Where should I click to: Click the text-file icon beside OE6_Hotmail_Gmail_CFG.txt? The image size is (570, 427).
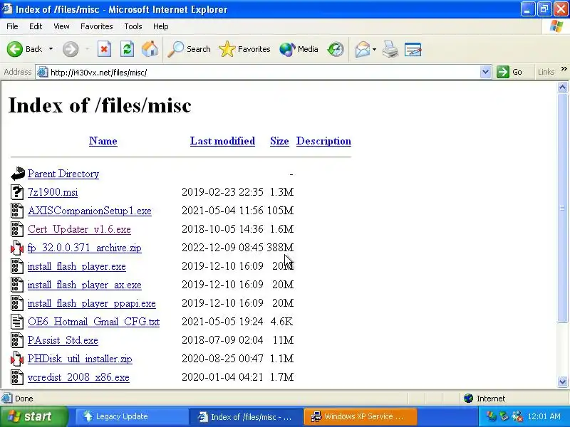(16, 322)
